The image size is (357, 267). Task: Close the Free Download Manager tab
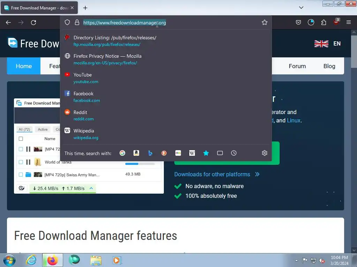[x=72, y=8]
